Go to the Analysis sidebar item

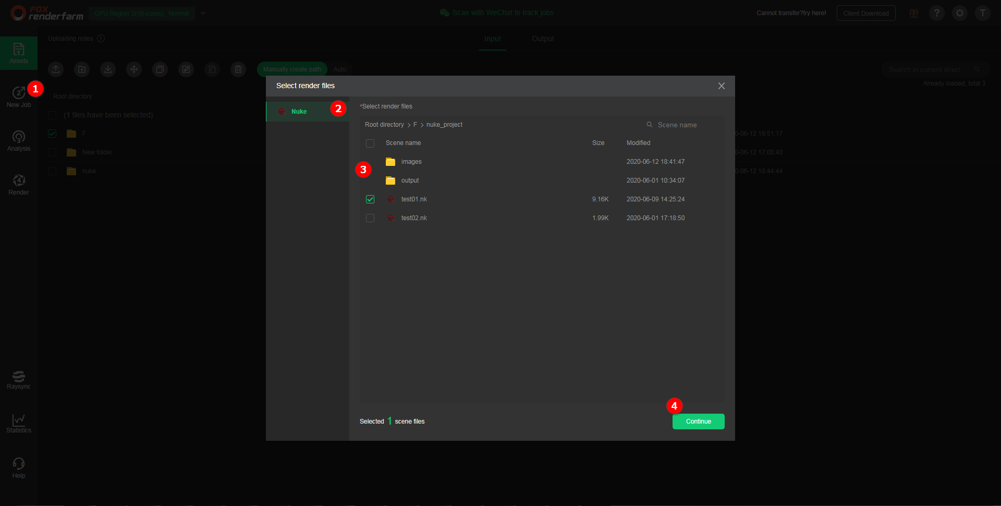(19, 141)
